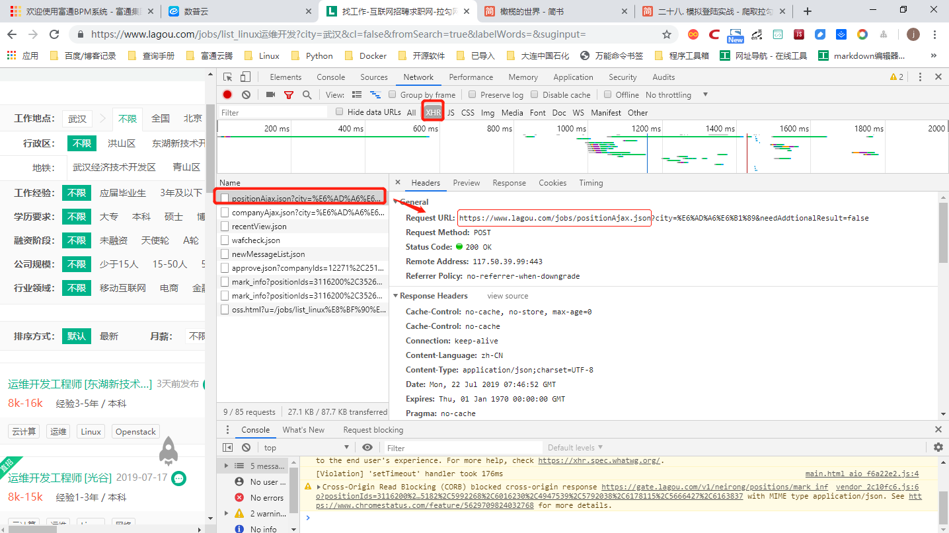The width and height of the screenshot is (949, 533).
Task: Open the Sources panel tab
Action: [x=374, y=77]
